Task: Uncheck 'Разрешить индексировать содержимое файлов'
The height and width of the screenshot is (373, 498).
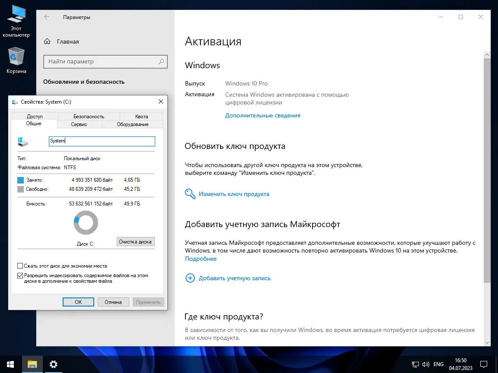Action: (20, 275)
